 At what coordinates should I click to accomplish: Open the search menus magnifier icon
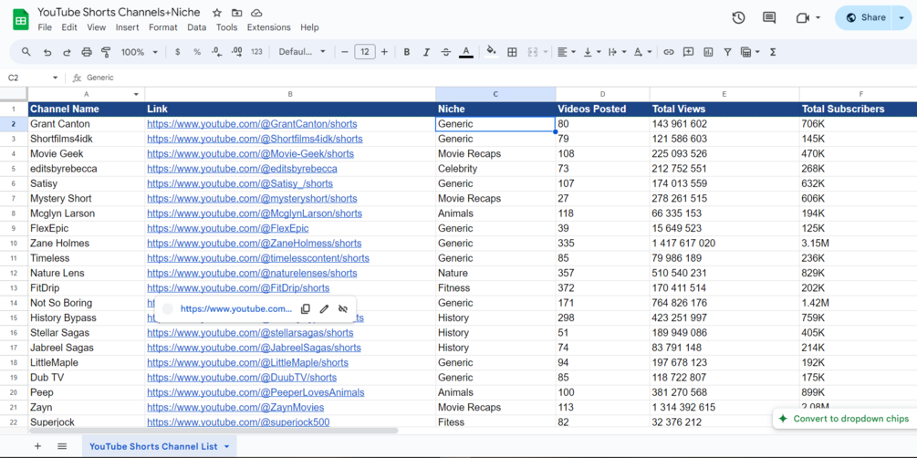(26, 52)
